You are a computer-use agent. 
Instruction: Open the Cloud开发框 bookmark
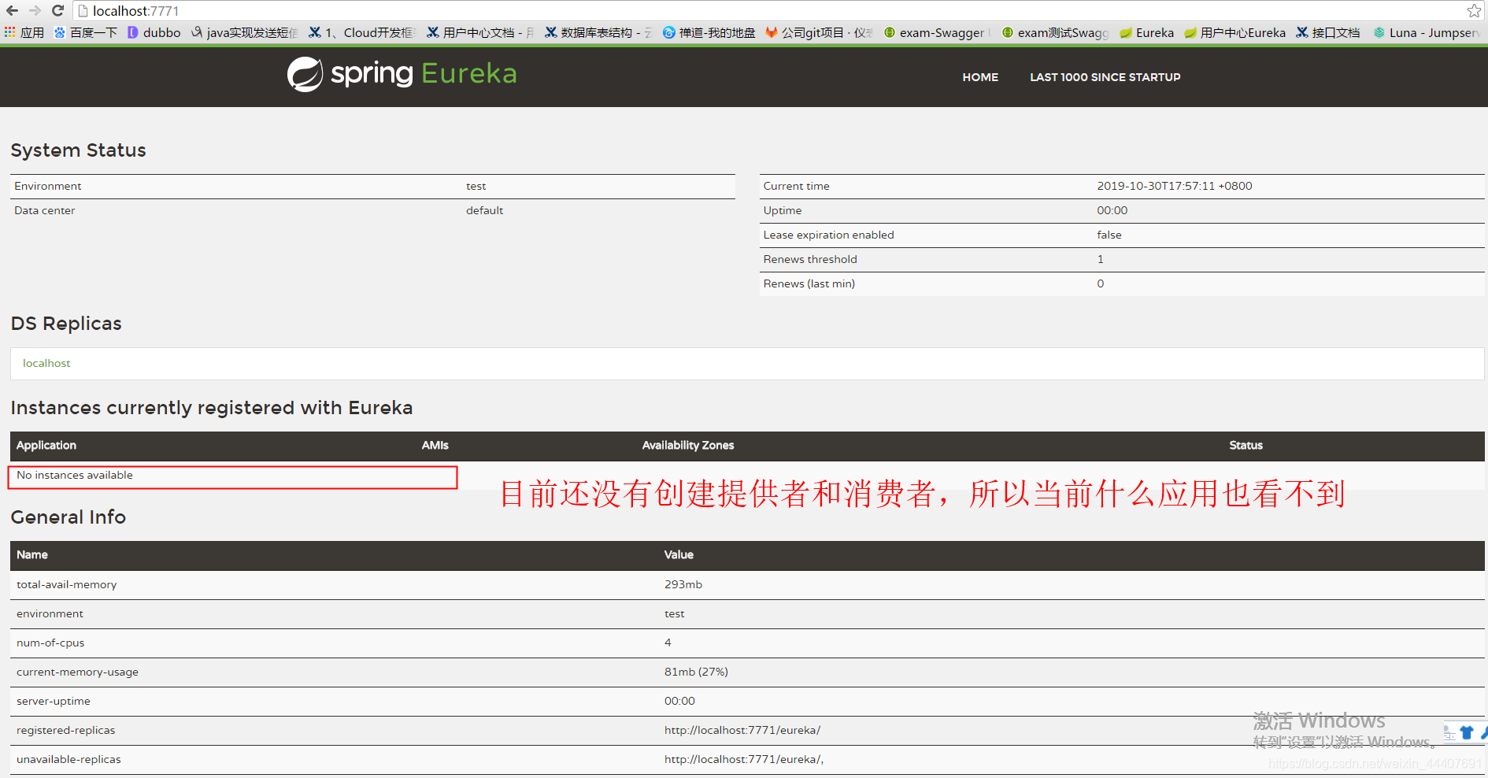(361, 32)
